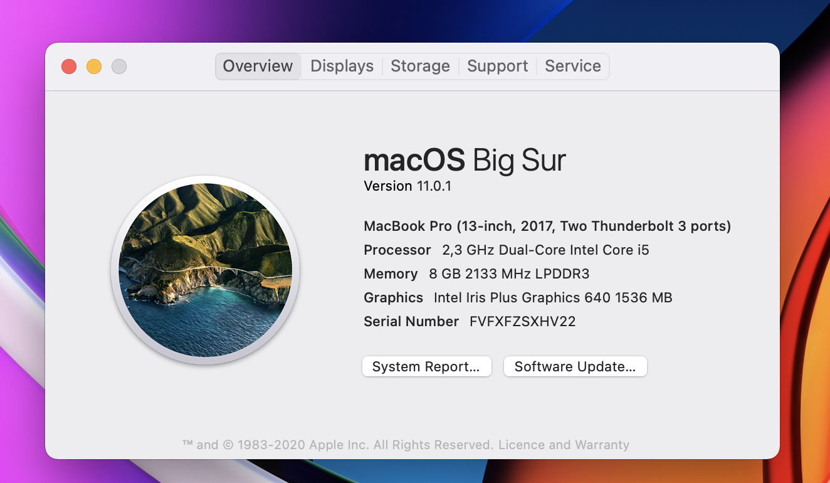Image resolution: width=830 pixels, height=483 pixels.
Task: Open the Service tab
Action: point(573,66)
